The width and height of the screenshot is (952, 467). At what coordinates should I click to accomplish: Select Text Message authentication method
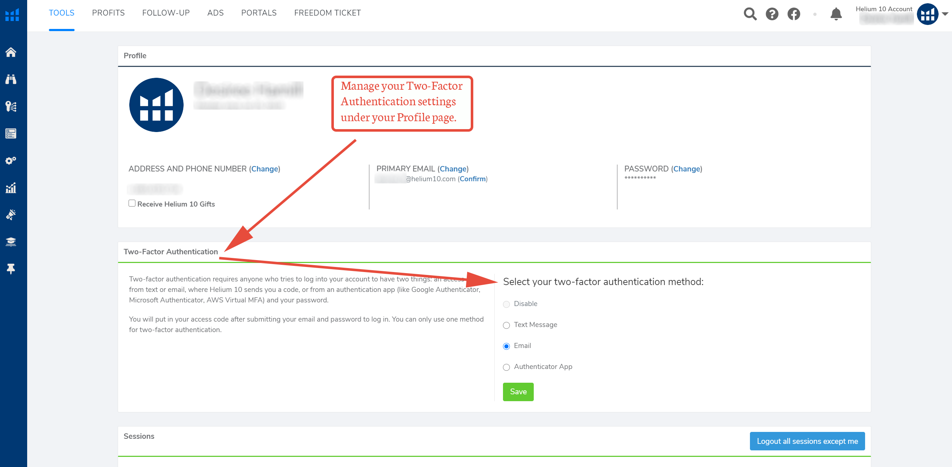click(506, 325)
